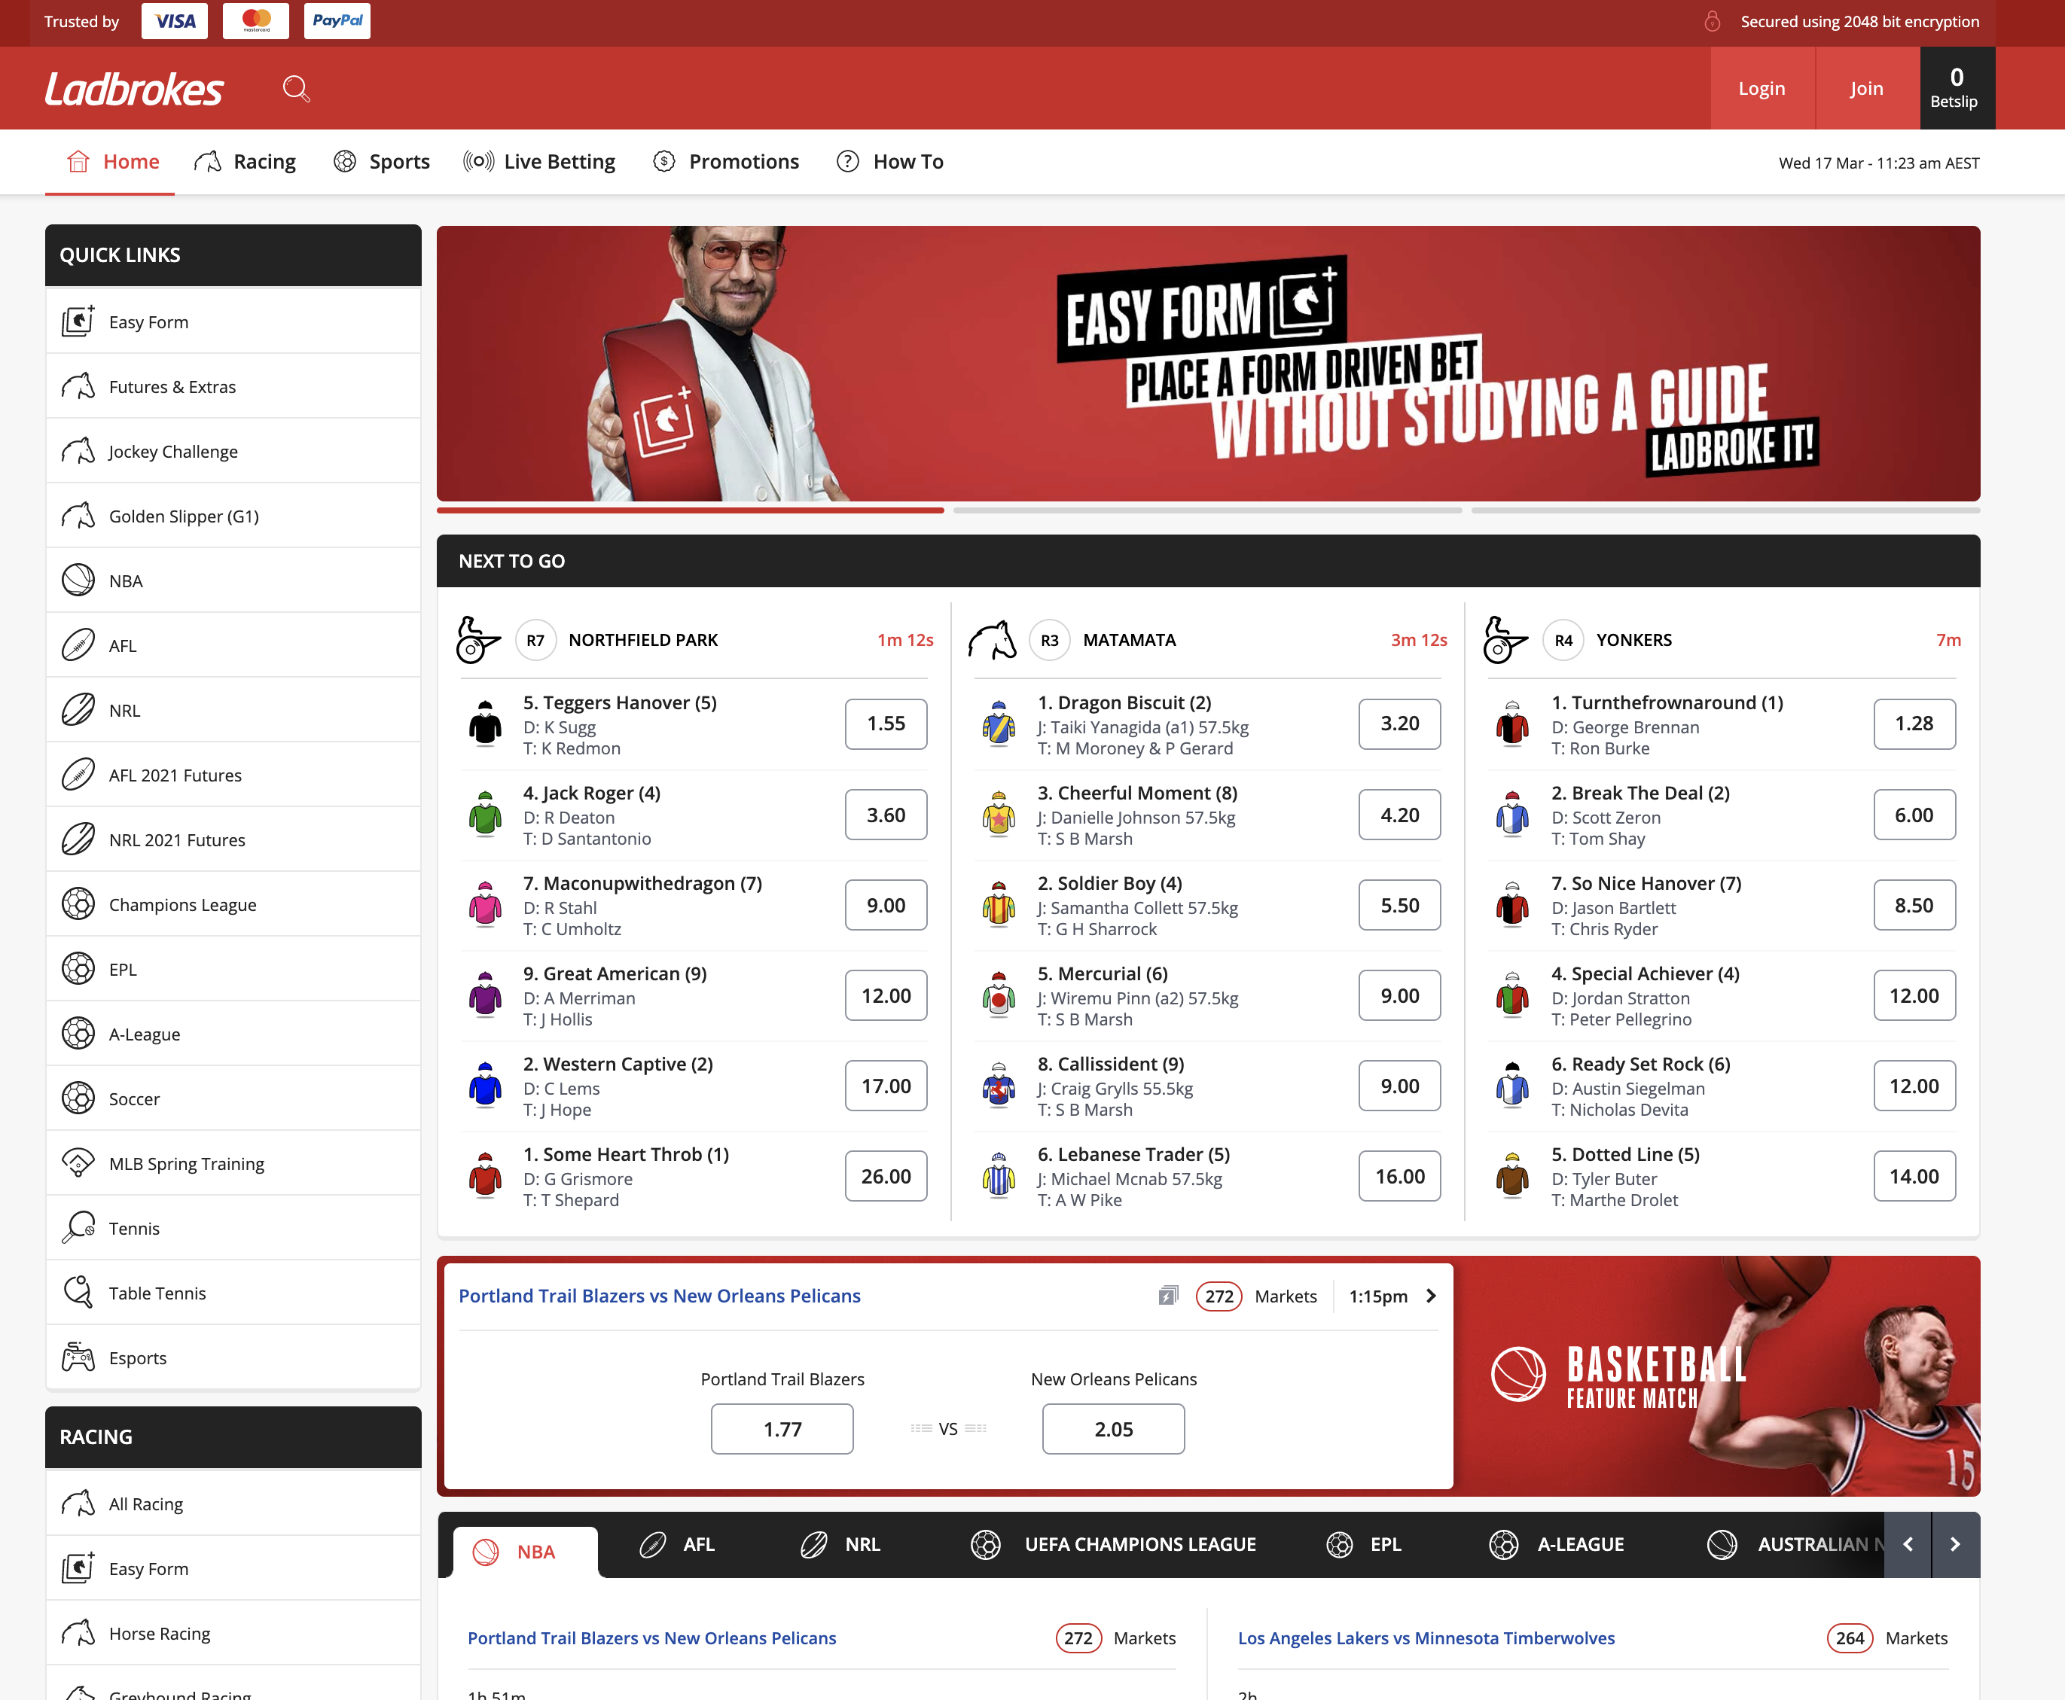The width and height of the screenshot is (2065, 1700).
Task: Select the third banner carousel indicator
Action: [1725, 510]
